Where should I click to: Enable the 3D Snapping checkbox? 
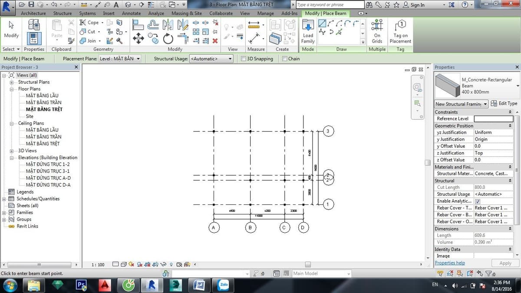click(244, 59)
